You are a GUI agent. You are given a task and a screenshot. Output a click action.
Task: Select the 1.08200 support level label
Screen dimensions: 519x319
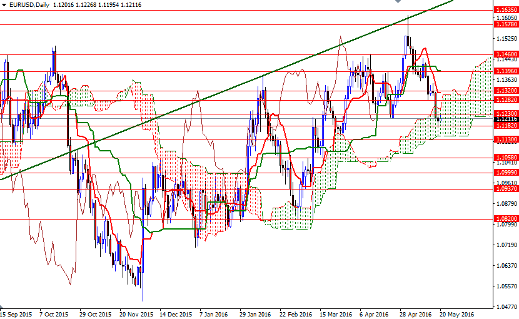coord(505,219)
